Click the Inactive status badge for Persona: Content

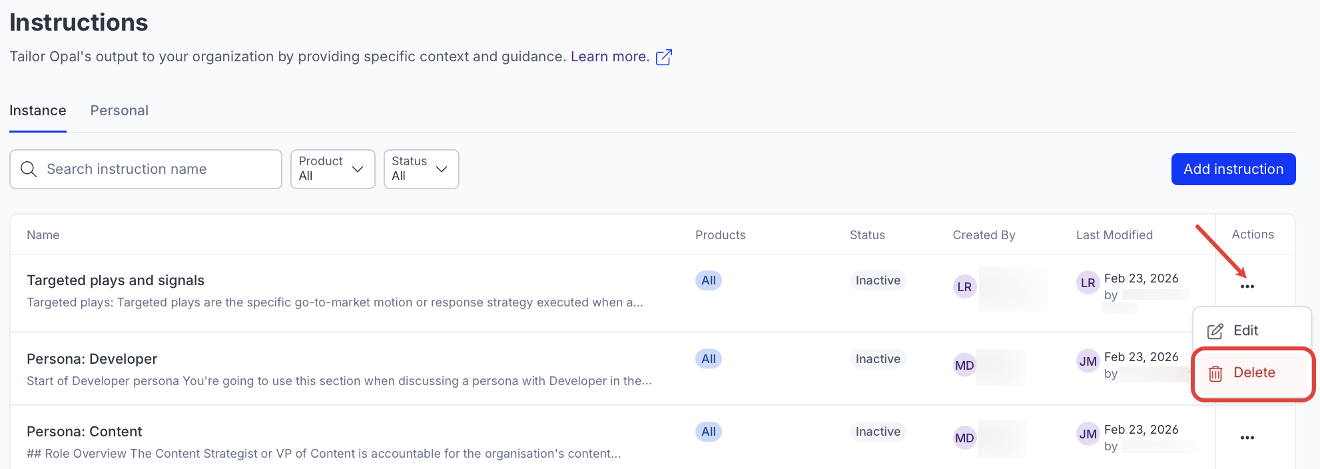coord(877,432)
